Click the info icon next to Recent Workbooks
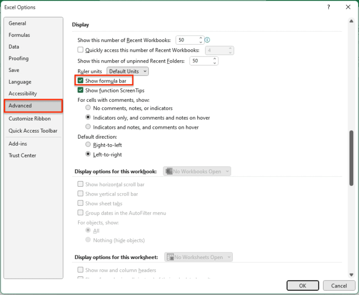 point(207,40)
